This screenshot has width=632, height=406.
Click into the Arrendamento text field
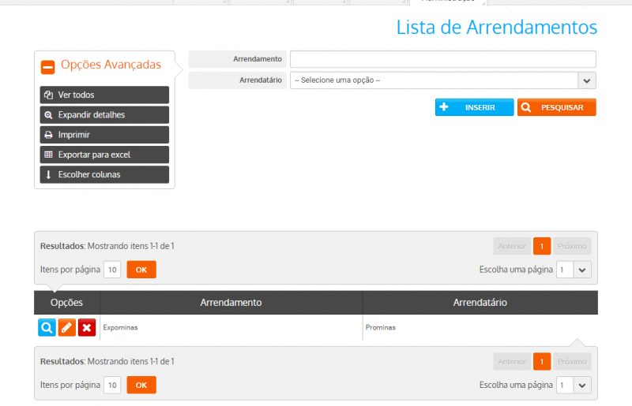[443, 59]
